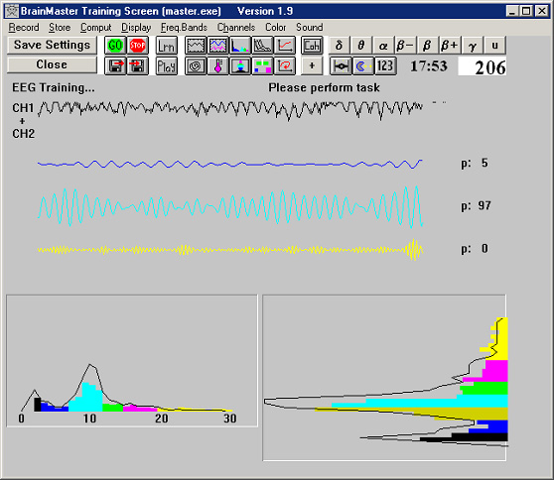Toggle the alpha band button

tap(383, 46)
